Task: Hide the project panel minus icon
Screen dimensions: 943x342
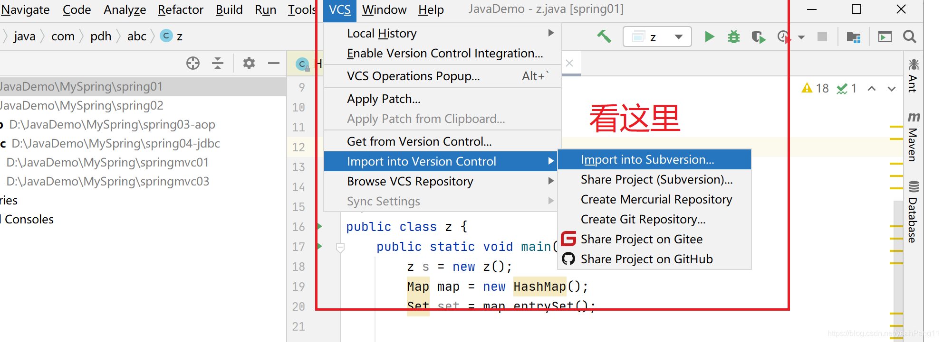Action: click(x=274, y=63)
